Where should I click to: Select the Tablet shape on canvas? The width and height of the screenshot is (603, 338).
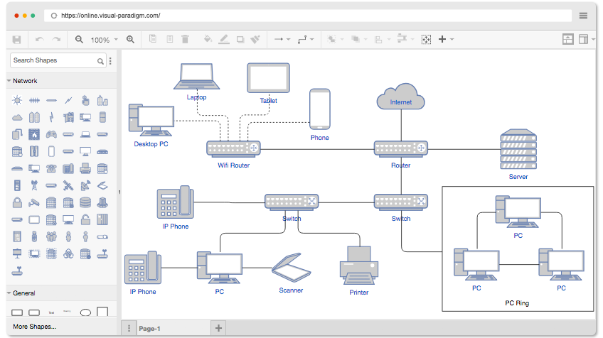(268, 78)
